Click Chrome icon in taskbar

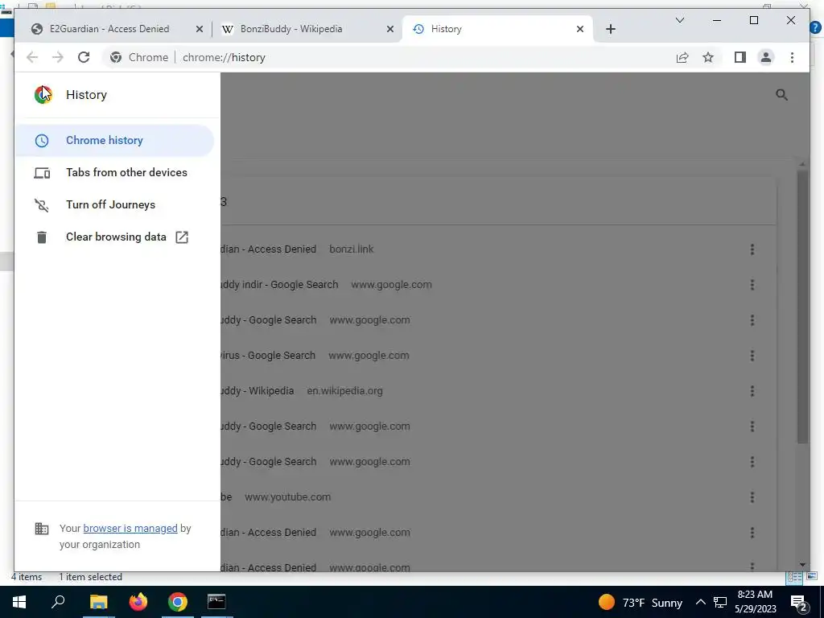[x=178, y=602]
